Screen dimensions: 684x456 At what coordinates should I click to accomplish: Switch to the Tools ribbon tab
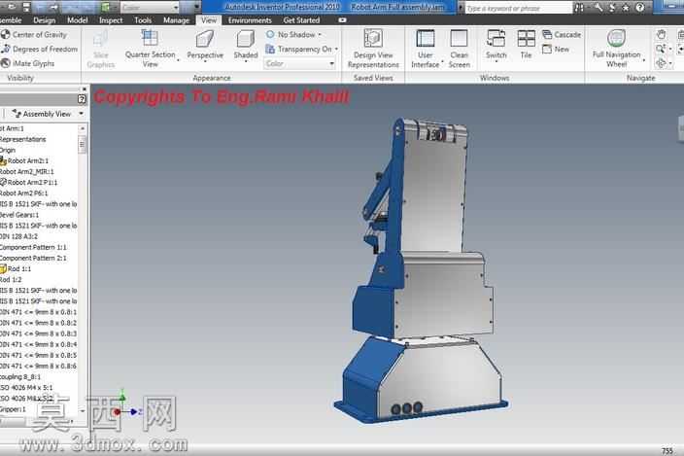coord(143,20)
